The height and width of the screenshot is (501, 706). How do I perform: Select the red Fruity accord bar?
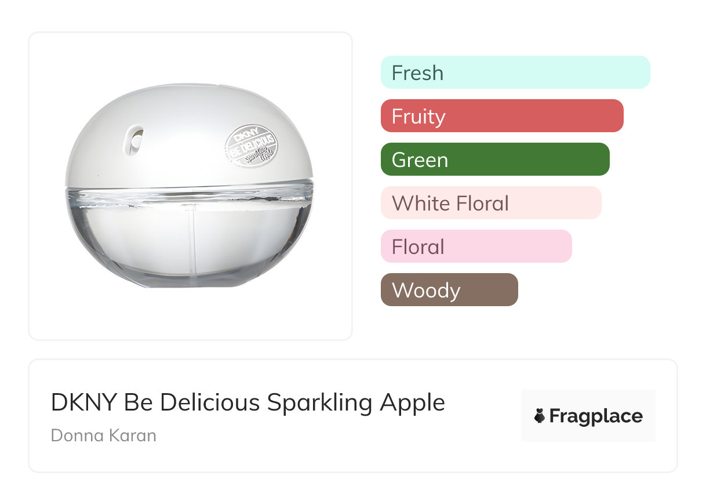click(502, 116)
